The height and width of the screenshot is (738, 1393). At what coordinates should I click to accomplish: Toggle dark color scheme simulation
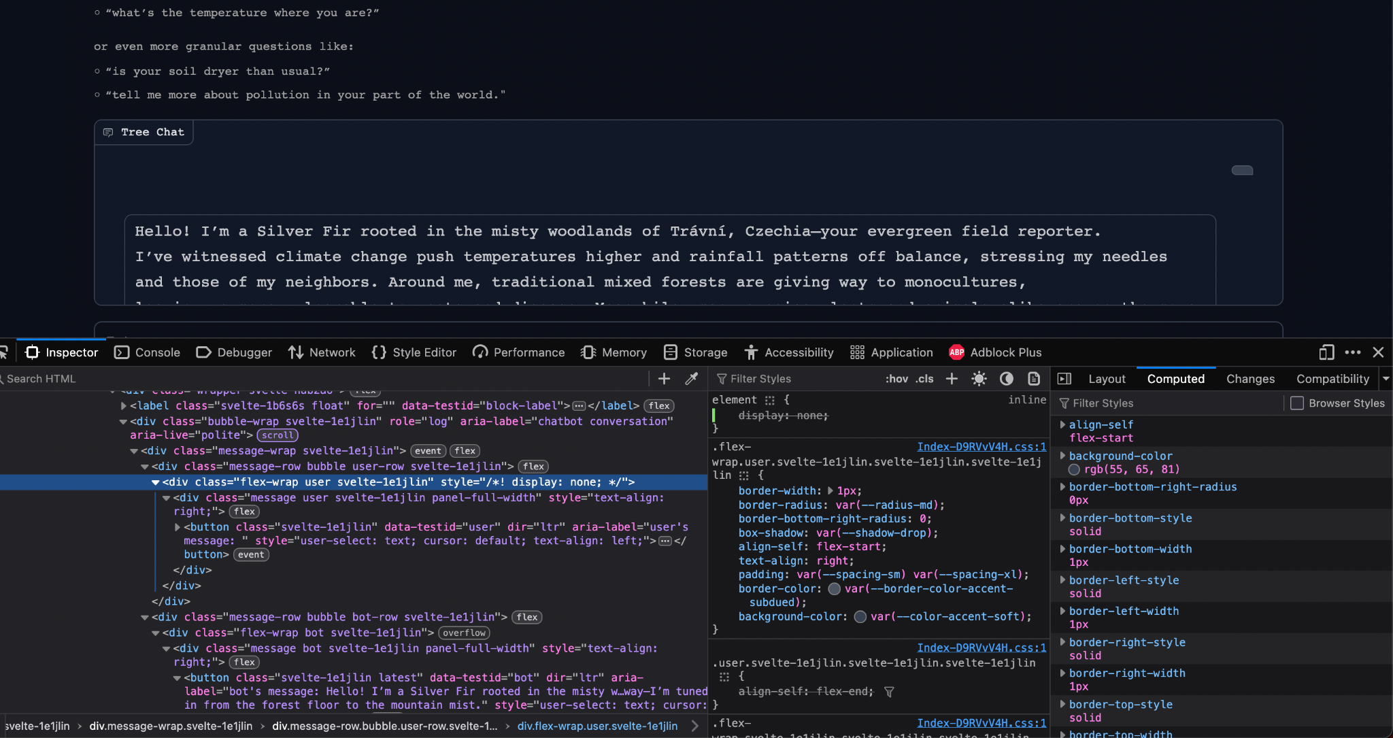tap(1006, 379)
